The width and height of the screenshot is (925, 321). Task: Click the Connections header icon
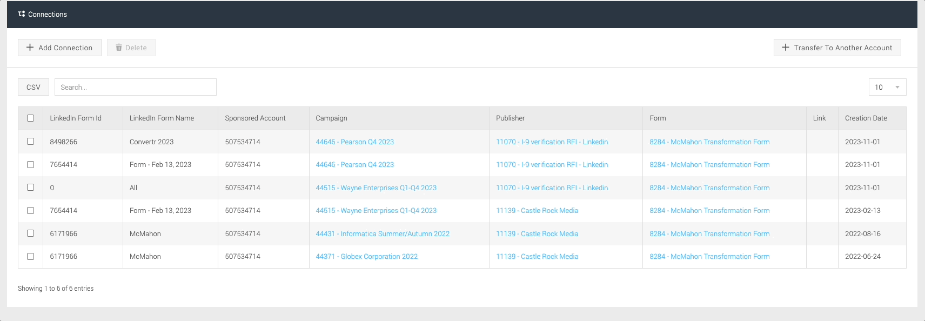pyautogui.click(x=22, y=14)
